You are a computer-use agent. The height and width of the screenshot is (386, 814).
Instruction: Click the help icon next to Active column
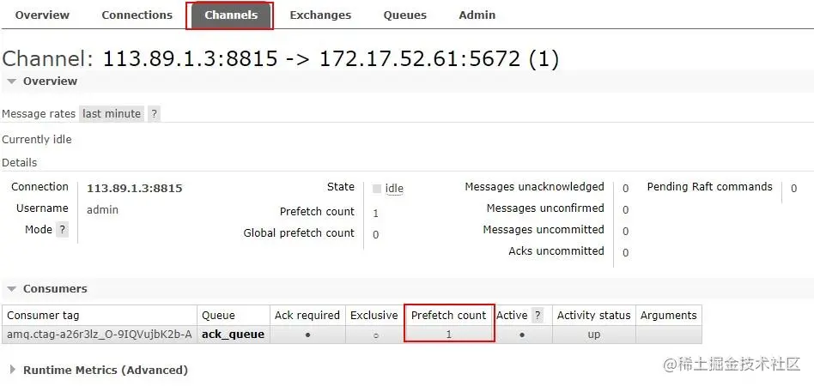(538, 316)
